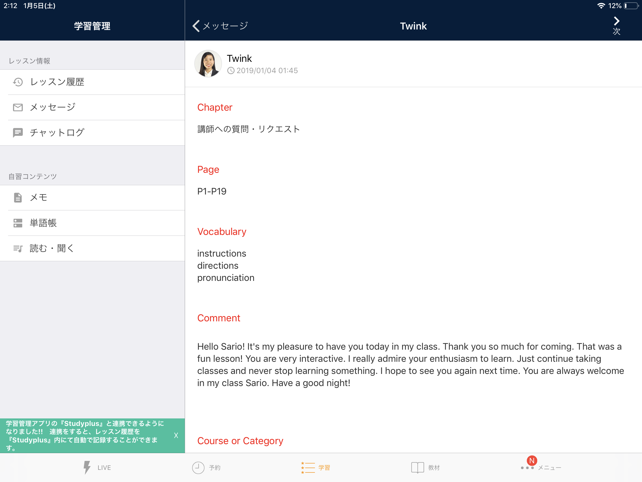The width and height of the screenshot is (642, 482).
Task: Switch to the 予約 reservation tab
Action: tap(206, 468)
